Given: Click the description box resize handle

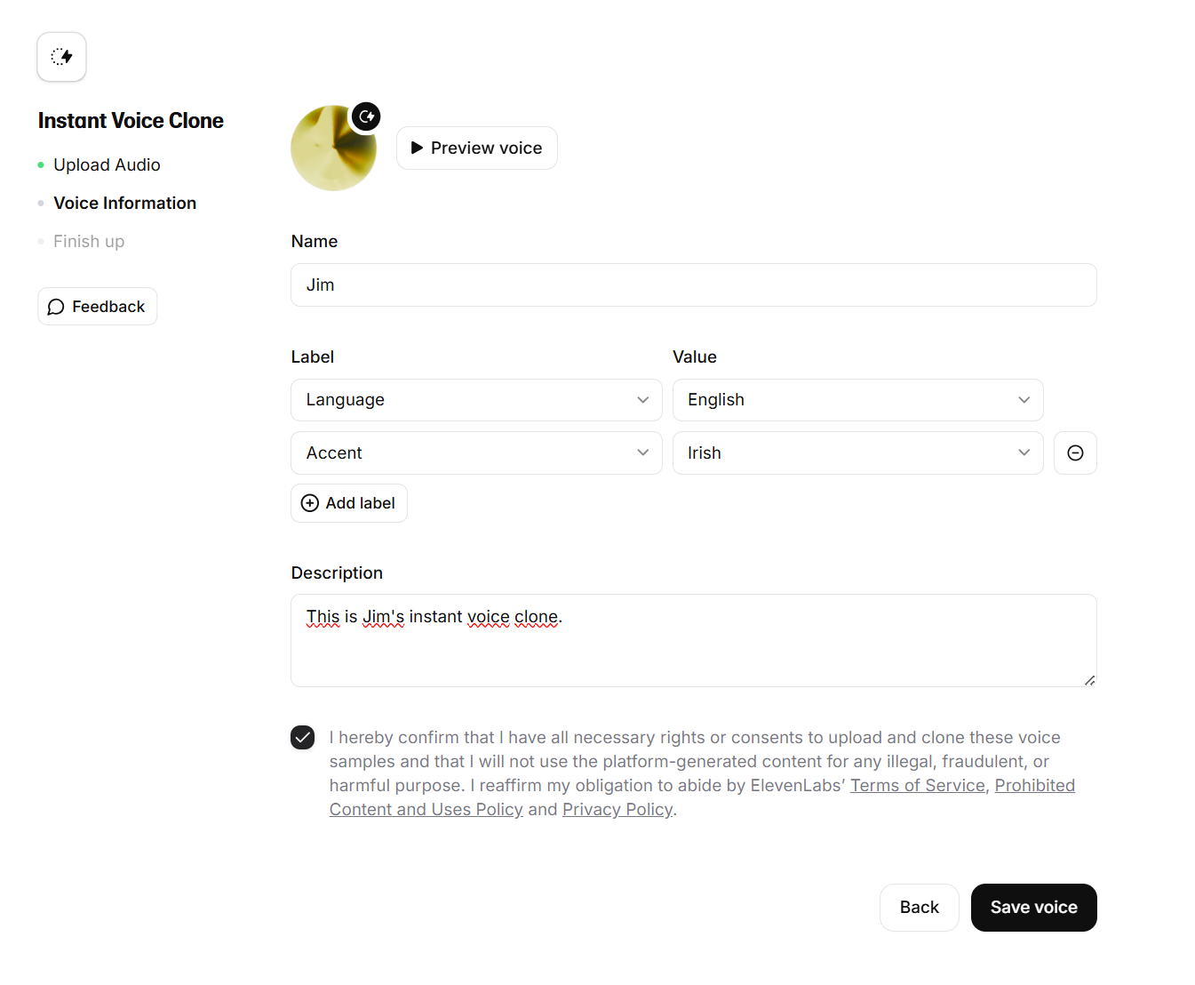Looking at the screenshot, I should [1089, 680].
